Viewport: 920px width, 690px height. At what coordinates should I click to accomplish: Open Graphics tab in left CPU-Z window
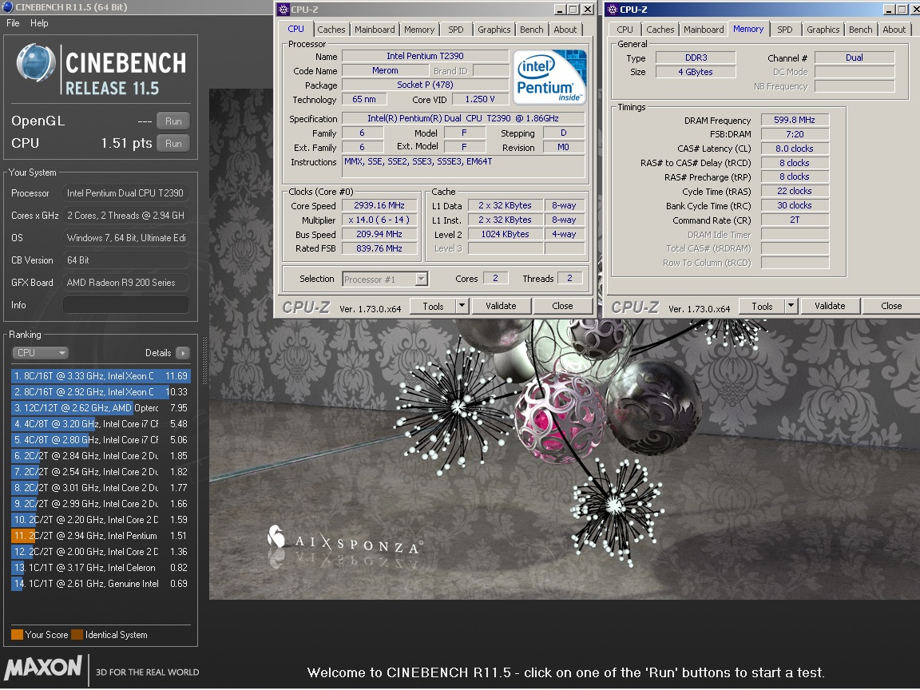pyautogui.click(x=494, y=30)
